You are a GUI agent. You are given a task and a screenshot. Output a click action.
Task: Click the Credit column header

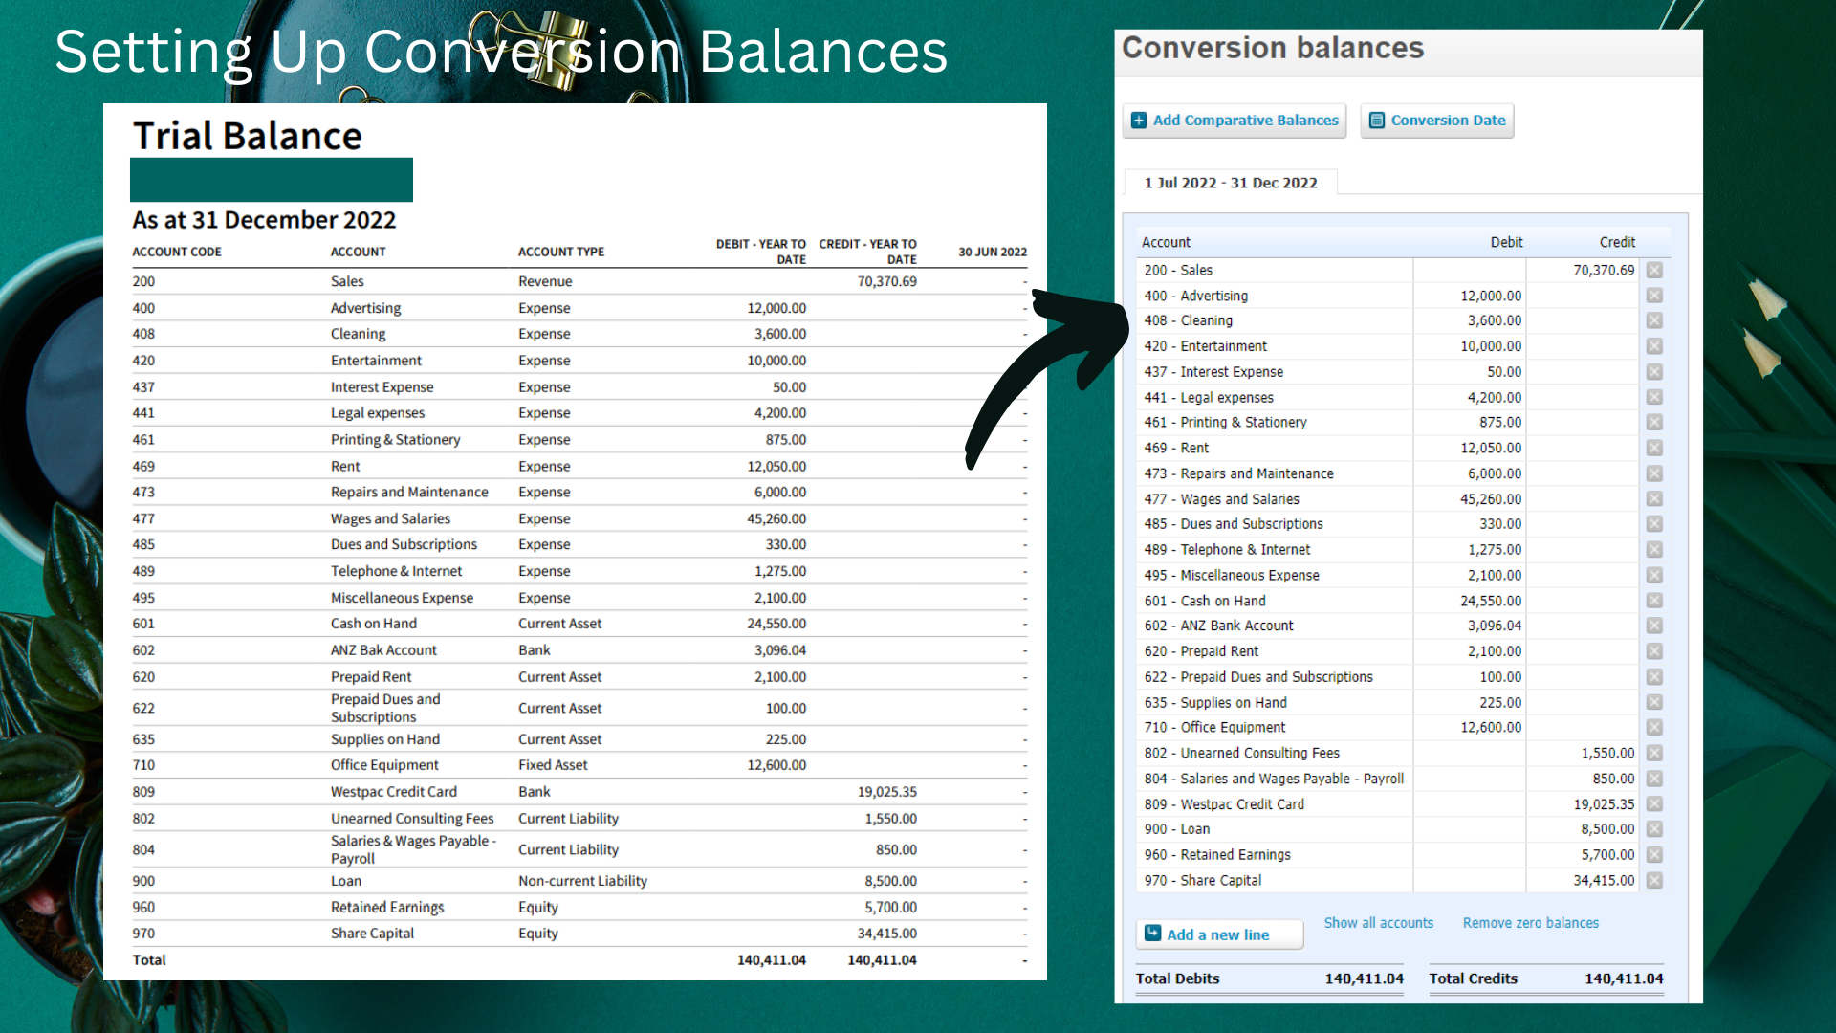point(1617,242)
